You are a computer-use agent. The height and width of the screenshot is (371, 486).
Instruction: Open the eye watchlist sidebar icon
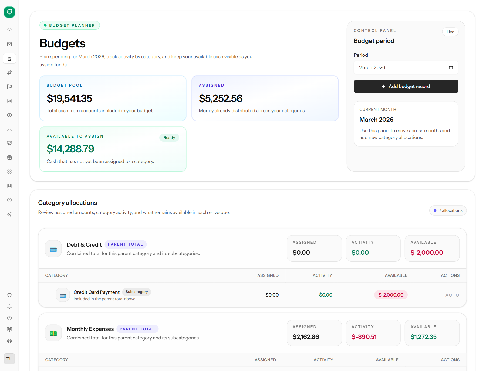pos(9,115)
